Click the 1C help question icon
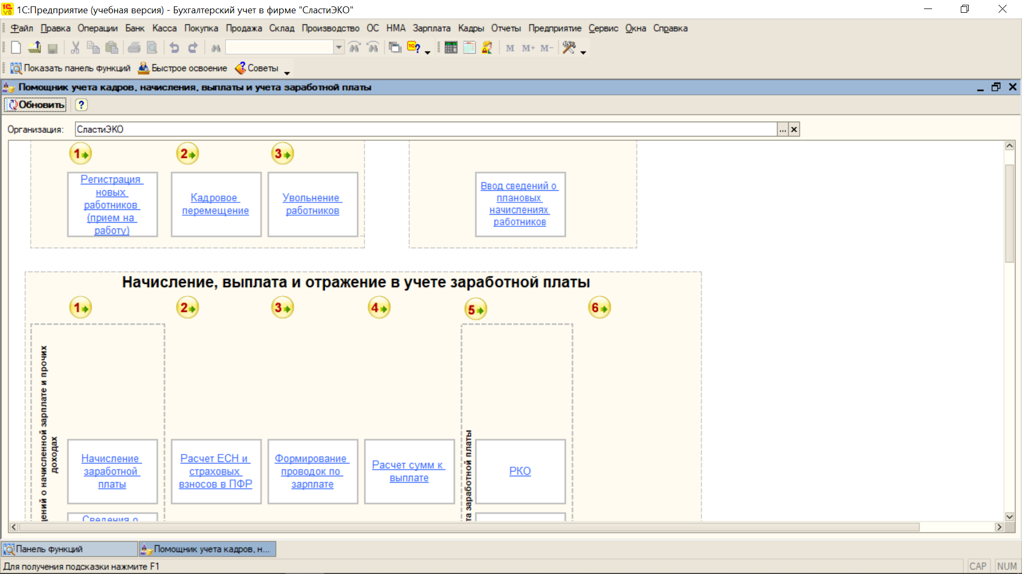The width and height of the screenshot is (1022, 574). pos(414,48)
